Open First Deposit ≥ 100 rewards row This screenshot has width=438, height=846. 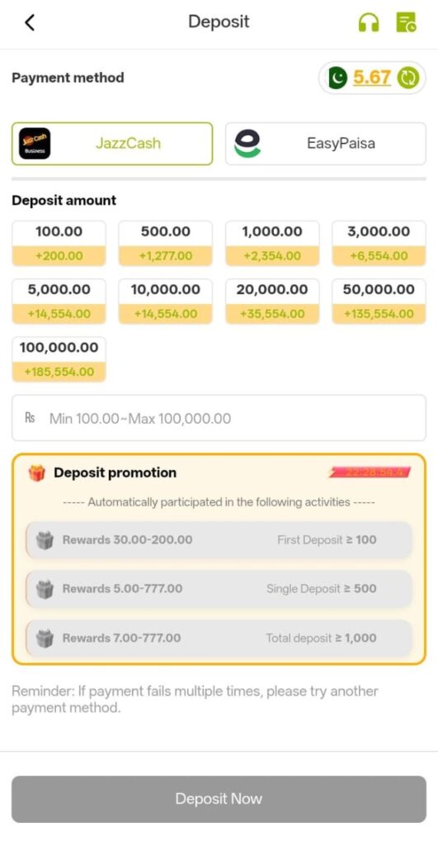pyautogui.click(x=219, y=540)
